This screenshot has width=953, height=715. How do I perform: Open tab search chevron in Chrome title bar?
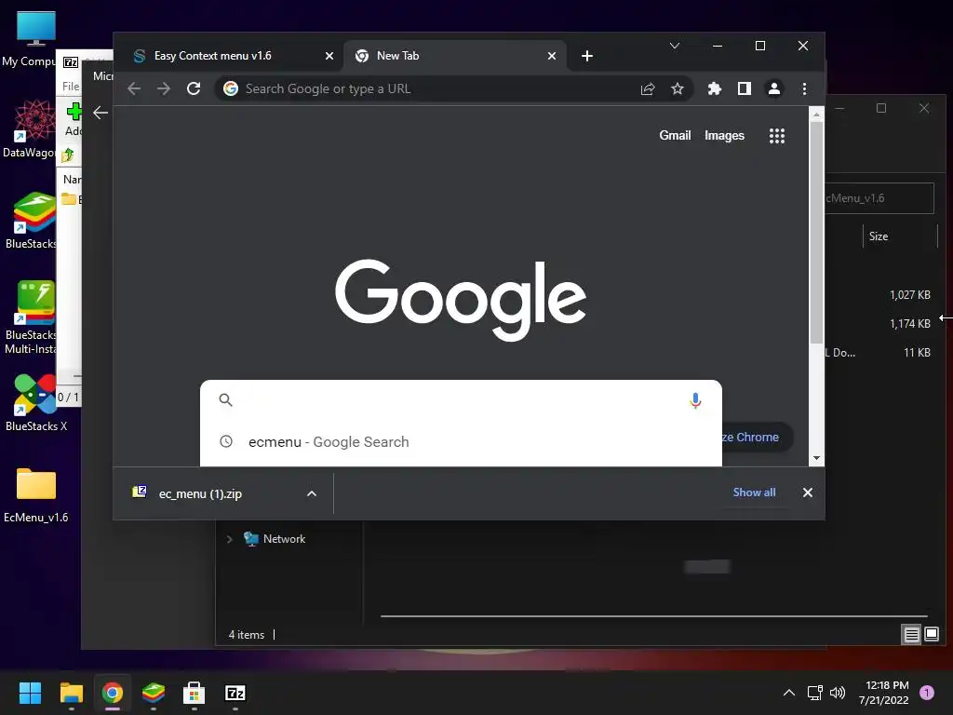(x=675, y=46)
